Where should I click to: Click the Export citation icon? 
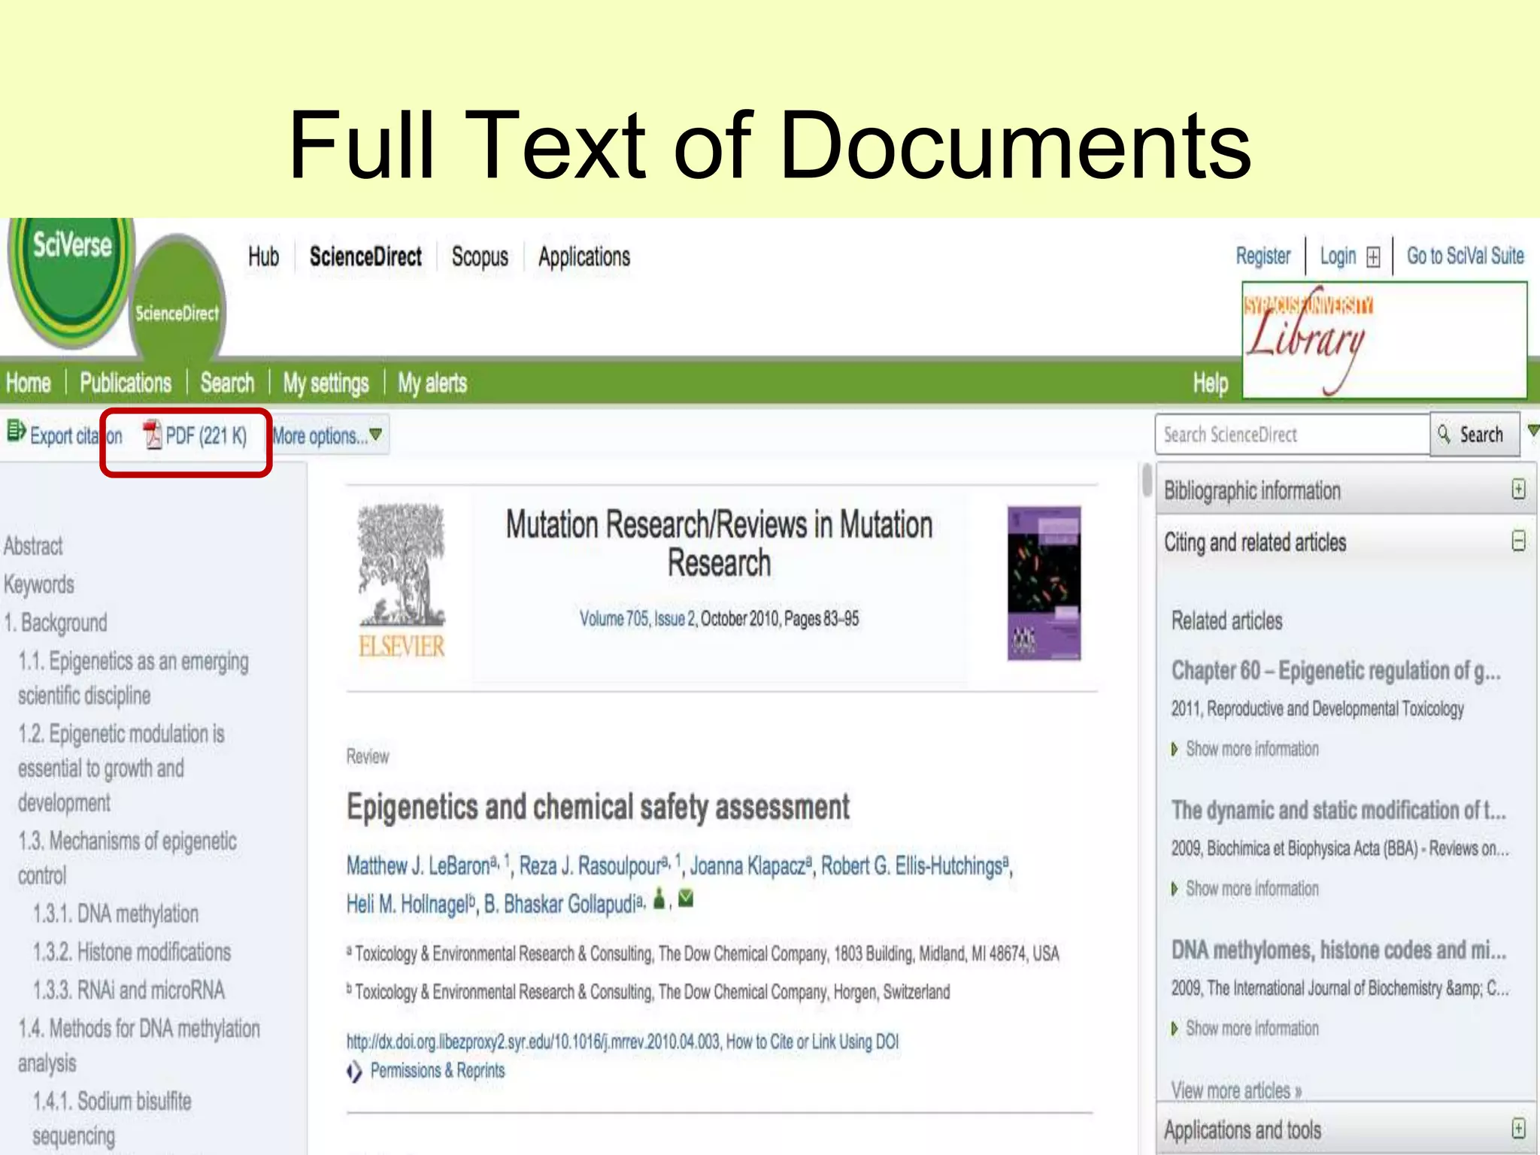(16, 432)
